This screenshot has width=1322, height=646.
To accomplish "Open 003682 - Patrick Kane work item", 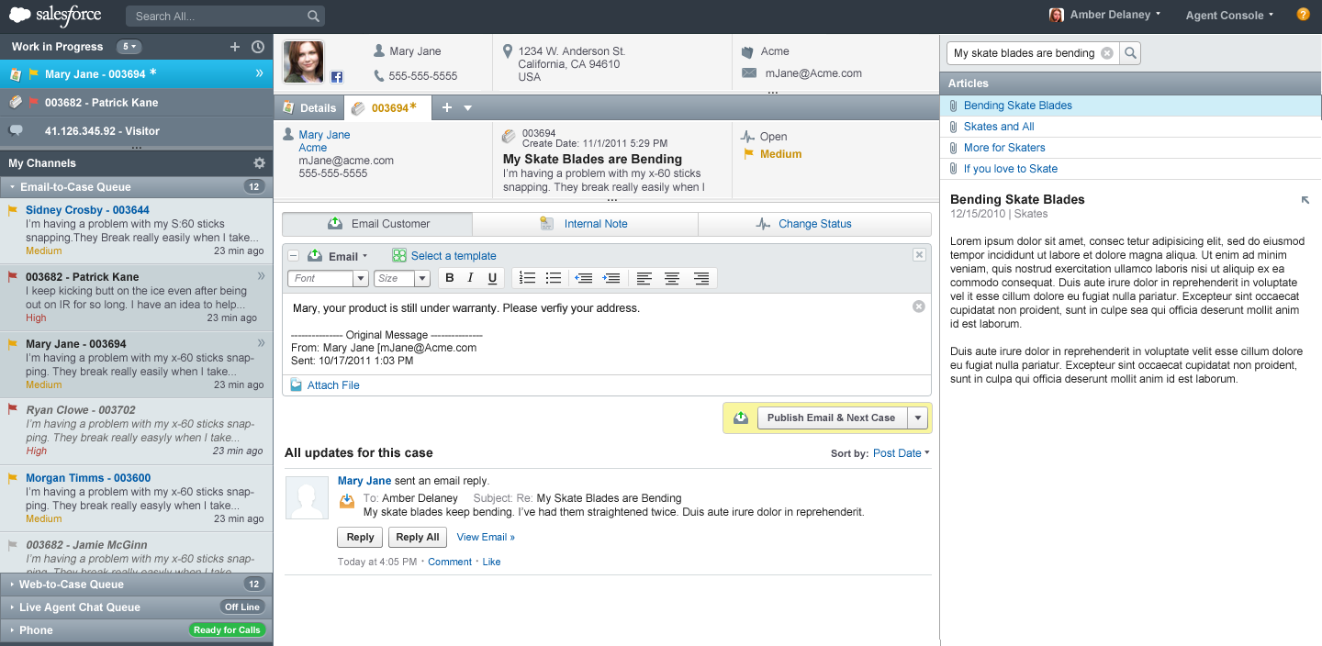I will tap(136, 102).
